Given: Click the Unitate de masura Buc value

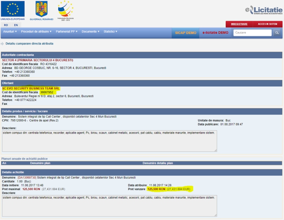Looking at the screenshot, I should click(x=228, y=120).
